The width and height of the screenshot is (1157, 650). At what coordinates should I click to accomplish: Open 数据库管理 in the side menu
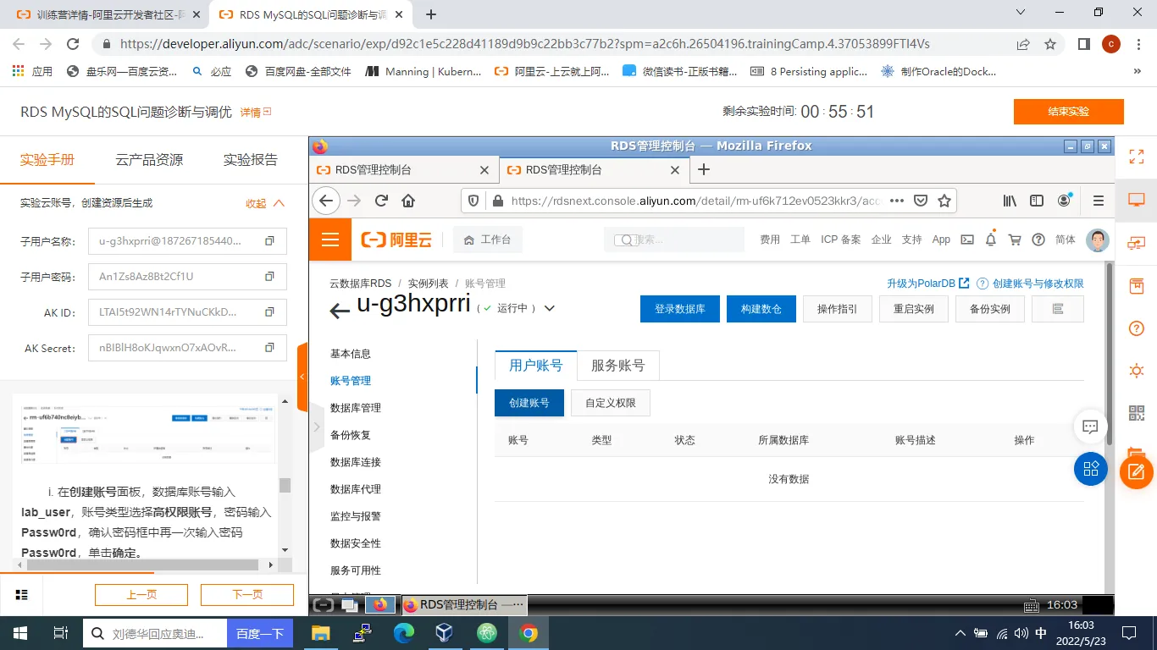pyautogui.click(x=356, y=408)
